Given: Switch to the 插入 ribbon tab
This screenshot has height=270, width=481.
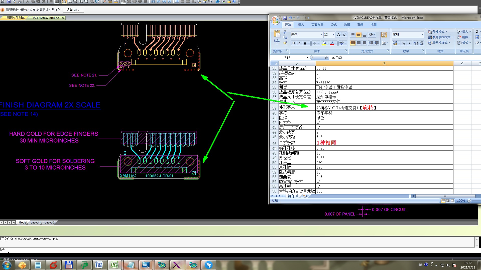Looking at the screenshot, I should [301, 24].
